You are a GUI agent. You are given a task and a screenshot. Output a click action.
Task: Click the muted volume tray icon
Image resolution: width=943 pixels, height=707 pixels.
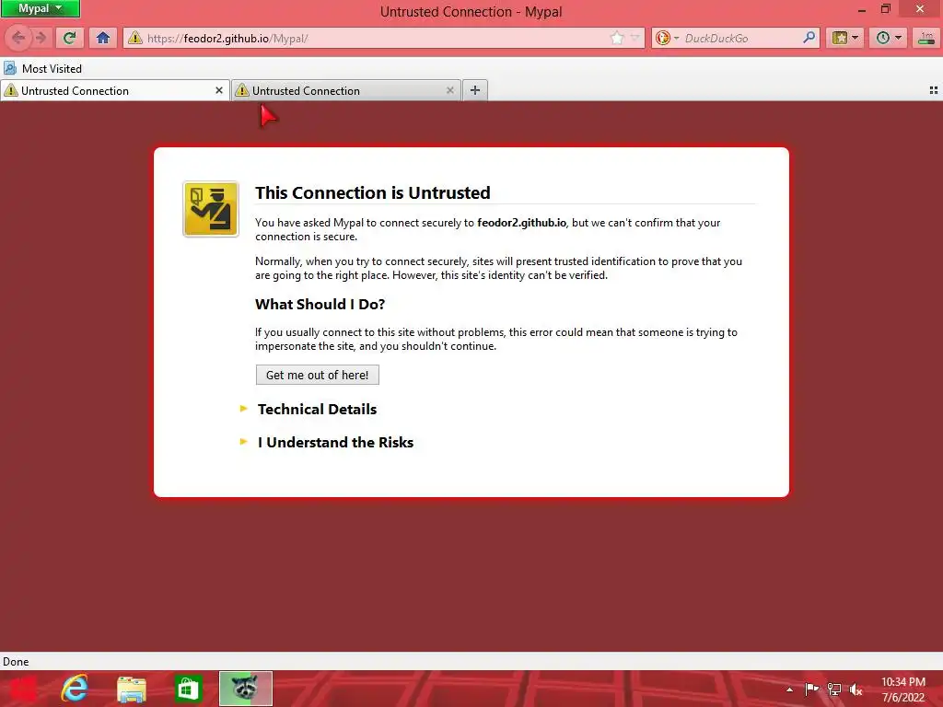[x=856, y=689]
